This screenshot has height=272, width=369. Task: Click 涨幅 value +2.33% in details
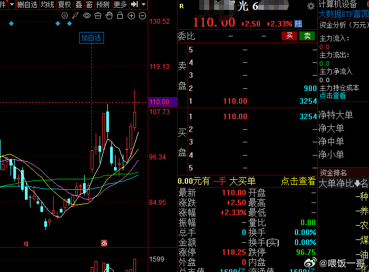(x=233, y=212)
